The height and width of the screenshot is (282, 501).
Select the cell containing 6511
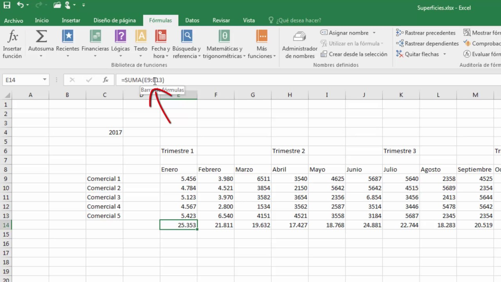point(252,179)
